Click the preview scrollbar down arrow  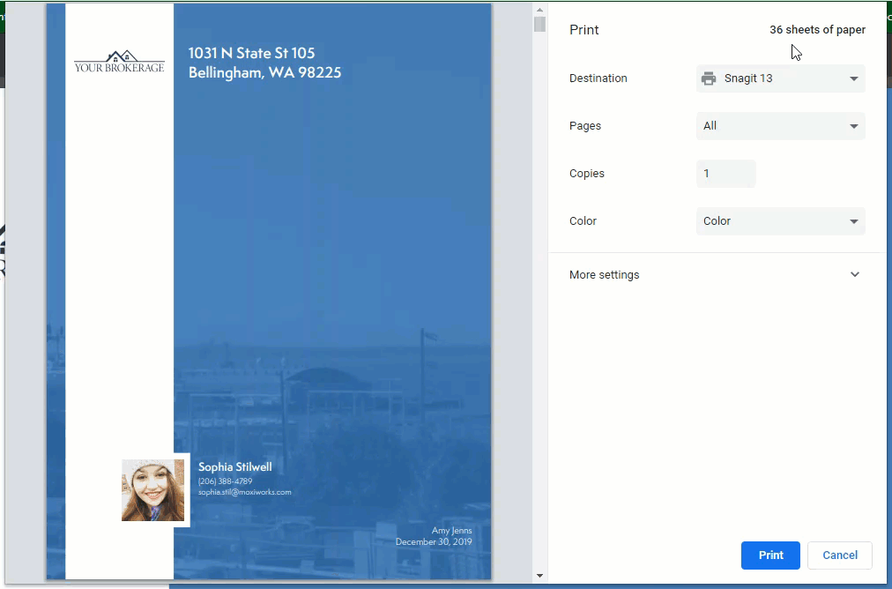click(x=539, y=576)
